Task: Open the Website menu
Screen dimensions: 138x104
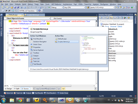Action: pyautogui.click(x=18, y=4)
